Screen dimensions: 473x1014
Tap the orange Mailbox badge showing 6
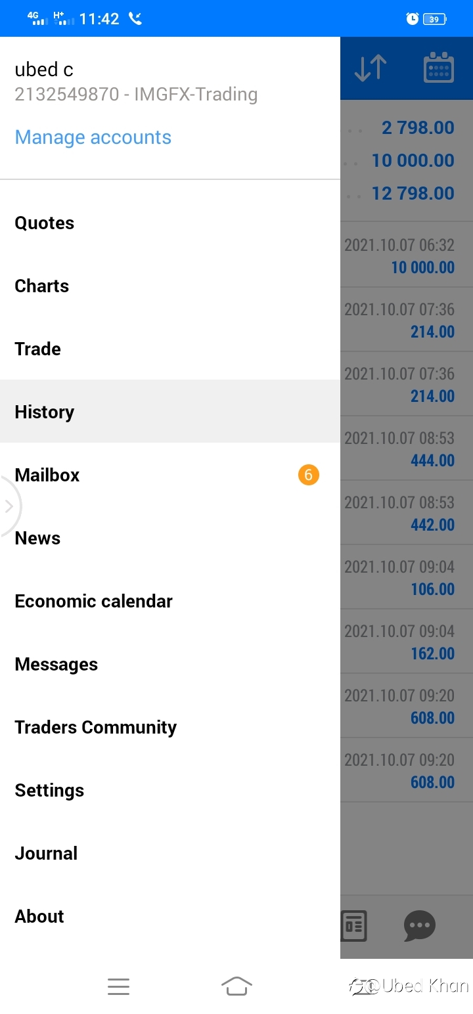click(309, 474)
